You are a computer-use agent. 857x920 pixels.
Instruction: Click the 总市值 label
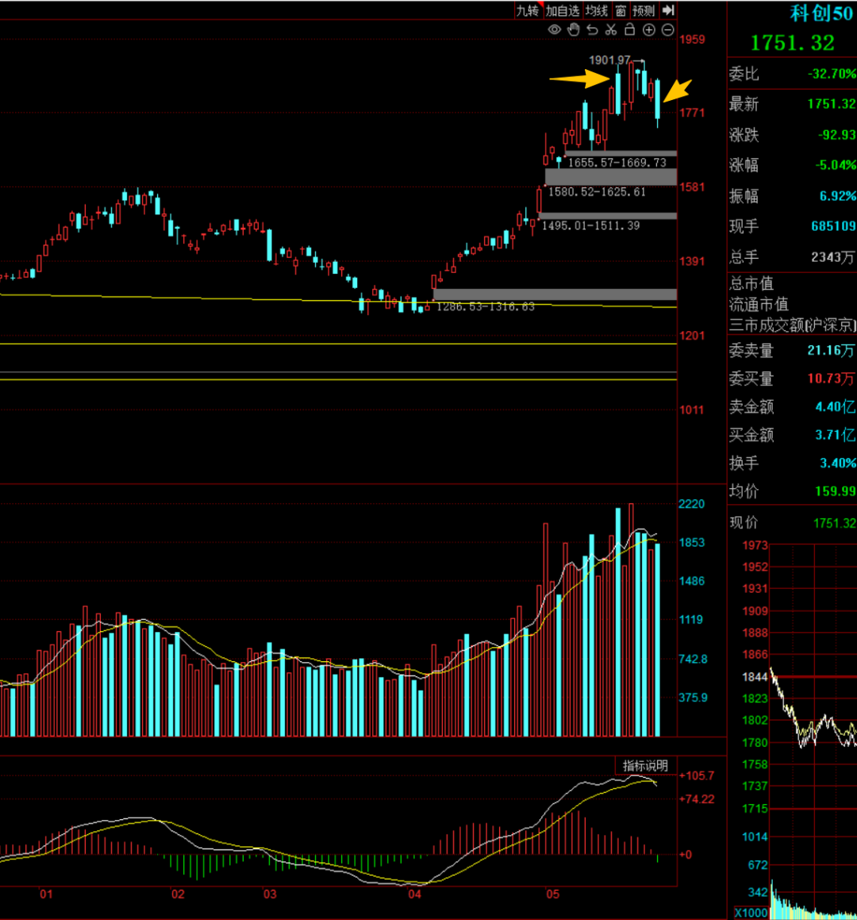pos(751,284)
